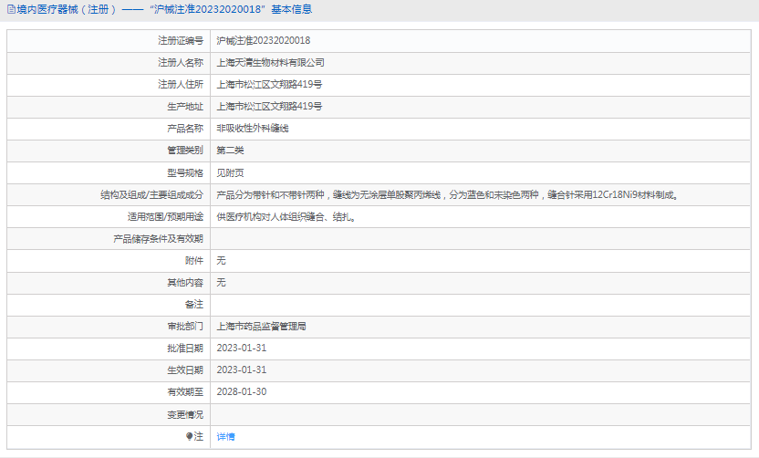Click the structure description mentioning 12Cr18Ni9材料
This screenshot has height=458, width=759.
coord(448,194)
